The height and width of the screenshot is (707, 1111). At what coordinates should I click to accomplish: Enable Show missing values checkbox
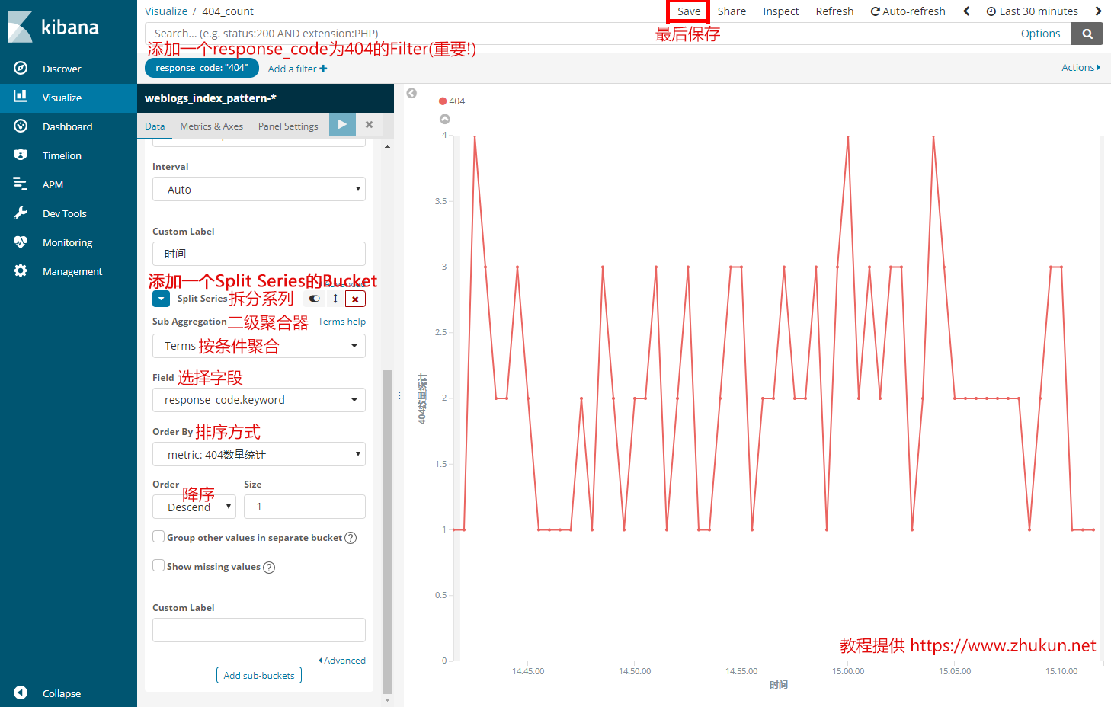[x=158, y=565]
